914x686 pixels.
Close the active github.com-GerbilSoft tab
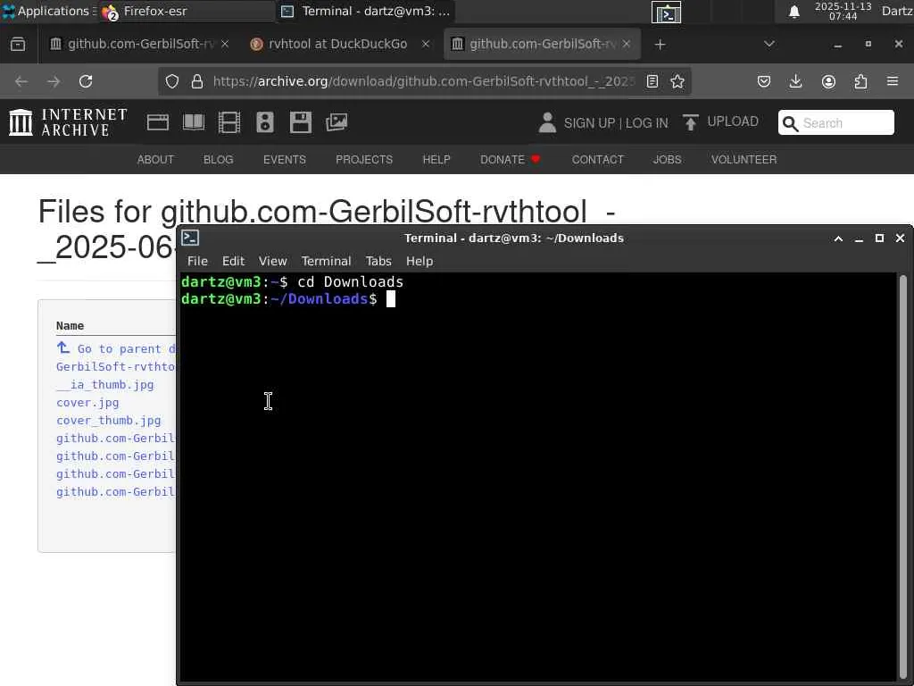coord(627,44)
